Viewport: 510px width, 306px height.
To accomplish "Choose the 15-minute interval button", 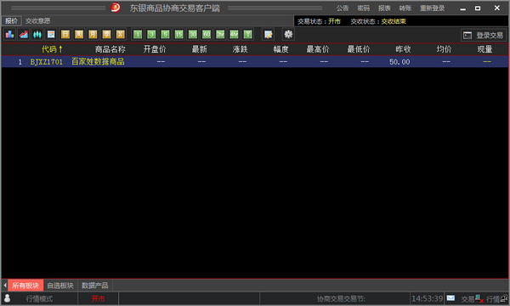I will (178, 34).
